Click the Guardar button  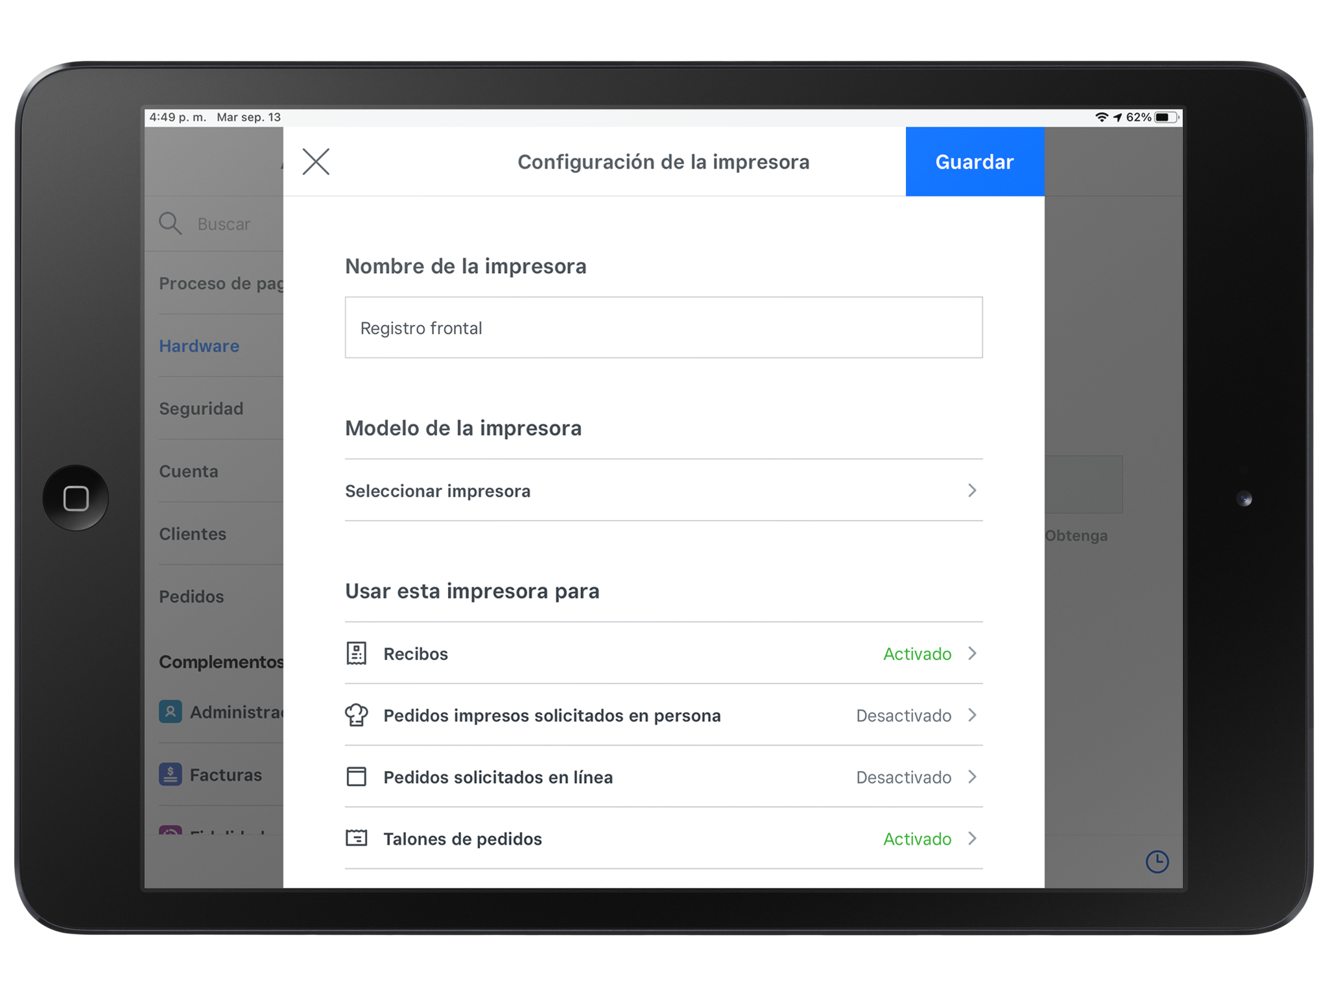pos(974,161)
